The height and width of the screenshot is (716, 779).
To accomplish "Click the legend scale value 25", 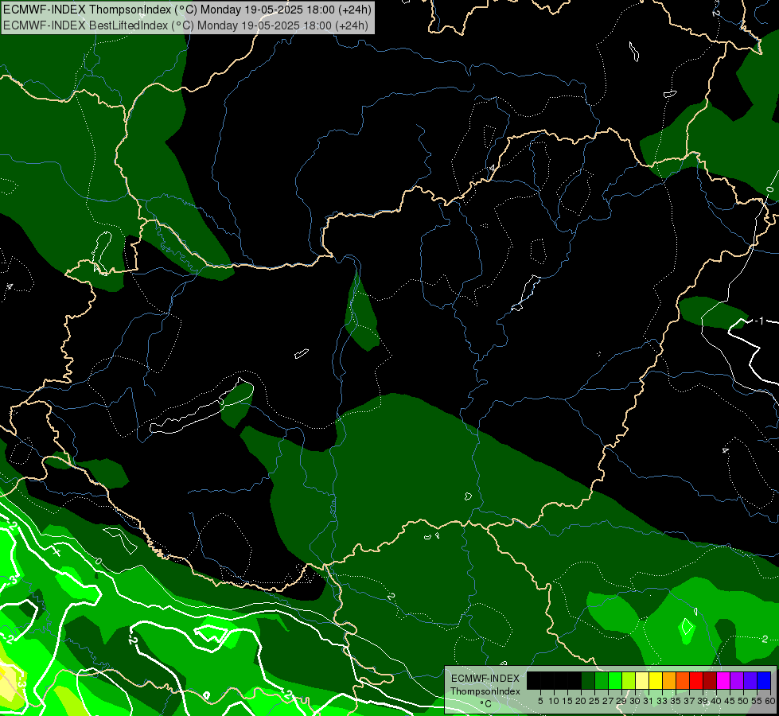I will [x=594, y=701].
